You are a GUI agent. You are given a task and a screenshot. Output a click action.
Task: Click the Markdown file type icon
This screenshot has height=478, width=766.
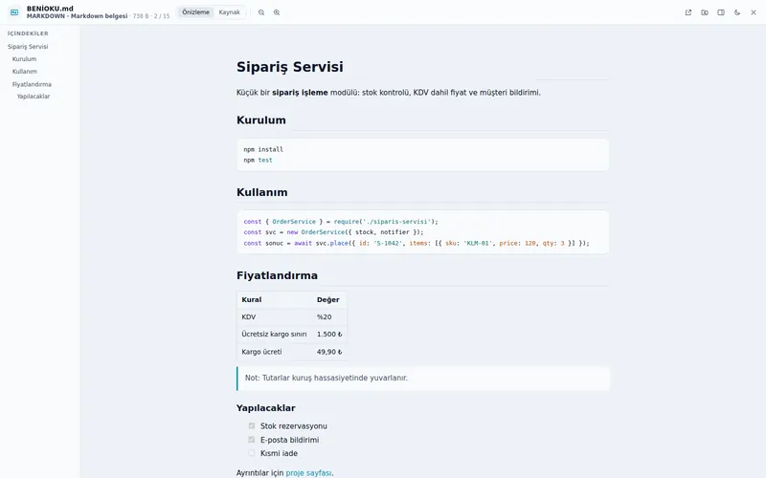(x=14, y=12)
